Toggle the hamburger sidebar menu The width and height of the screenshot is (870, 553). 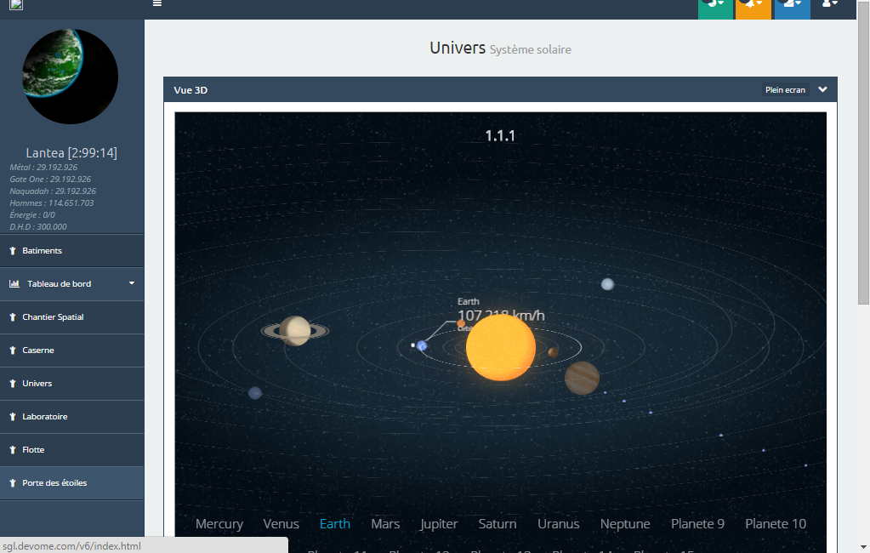156,3
